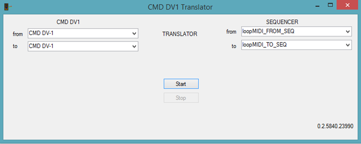Image resolution: width=361 pixels, height=144 pixels.
Task: Maximize the CMD DV1 Translator window
Action: point(330,5)
